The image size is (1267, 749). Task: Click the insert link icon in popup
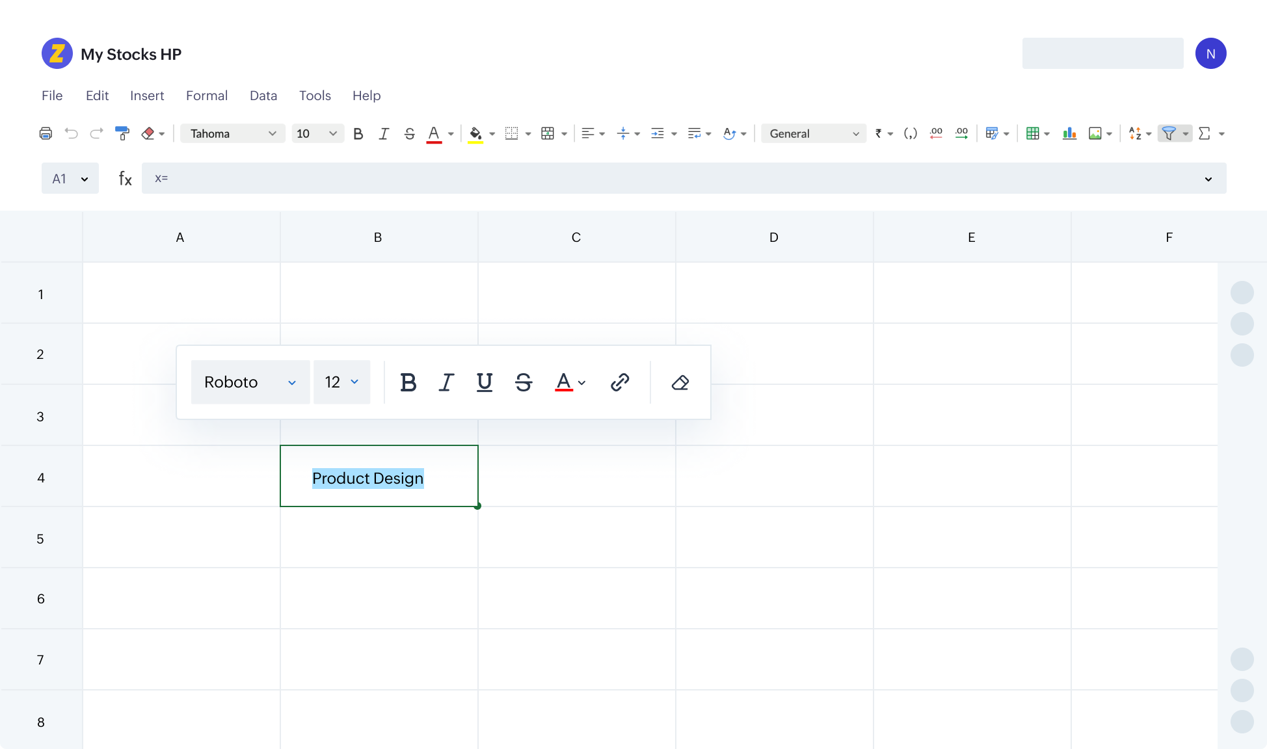click(x=619, y=382)
